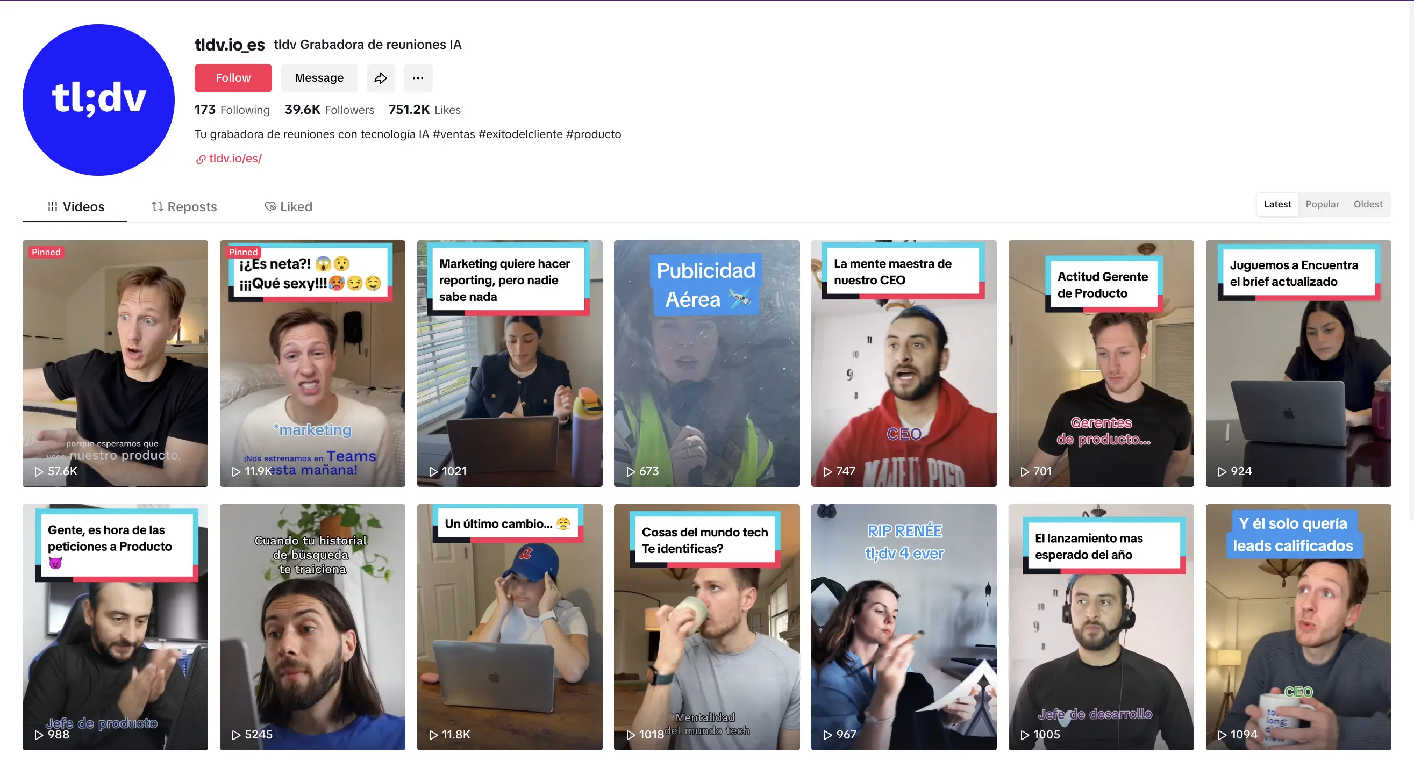The image size is (1414, 761).
Task: Open the Liked tab
Action: [x=296, y=207]
